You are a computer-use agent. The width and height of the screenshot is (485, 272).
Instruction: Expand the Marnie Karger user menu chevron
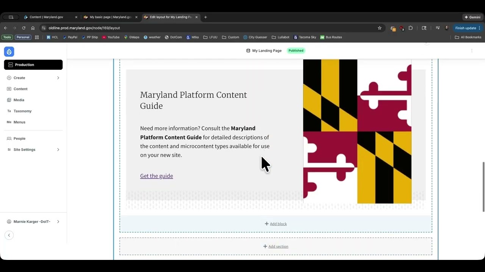tap(58, 222)
